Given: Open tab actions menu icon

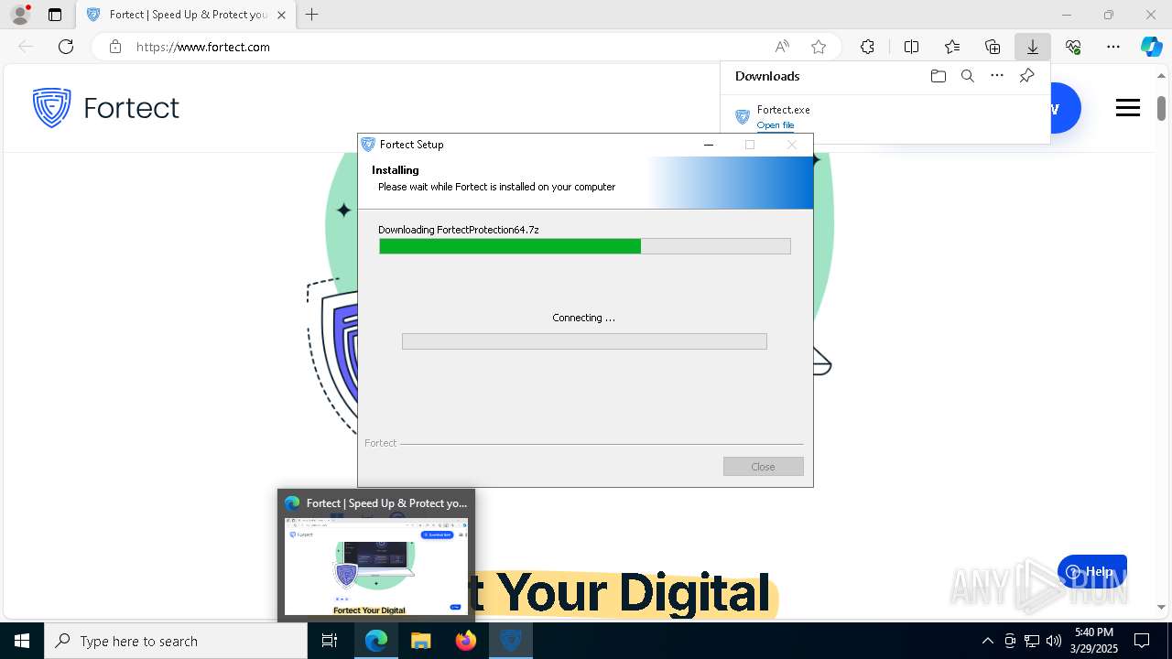Looking at the screenshot, I should pos(55,15).
